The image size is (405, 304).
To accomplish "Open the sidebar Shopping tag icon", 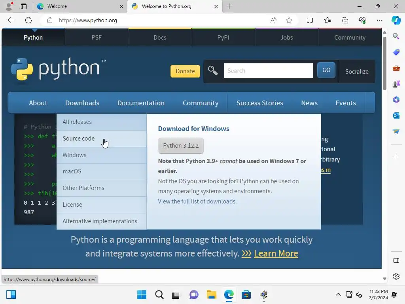I will tap(396, 52).
